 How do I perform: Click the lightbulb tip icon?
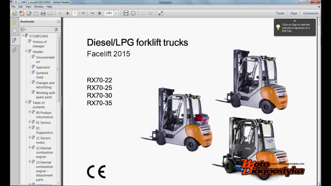tap(278, 27)
